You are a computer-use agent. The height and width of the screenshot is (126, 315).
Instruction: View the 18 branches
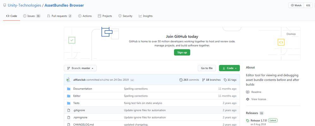(211, 80)
